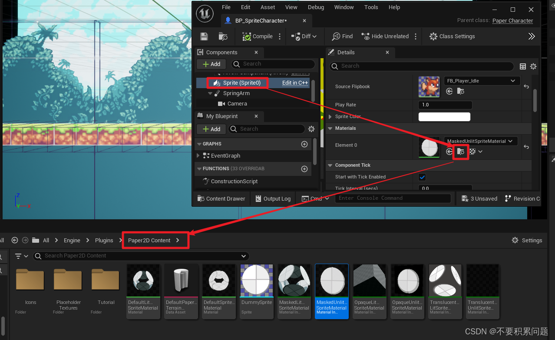Image resolution: width=555 pixels, height=340 pixels.
Task: Toggle Start with Tick Enabled checkbox
Action: pos(422,177)
